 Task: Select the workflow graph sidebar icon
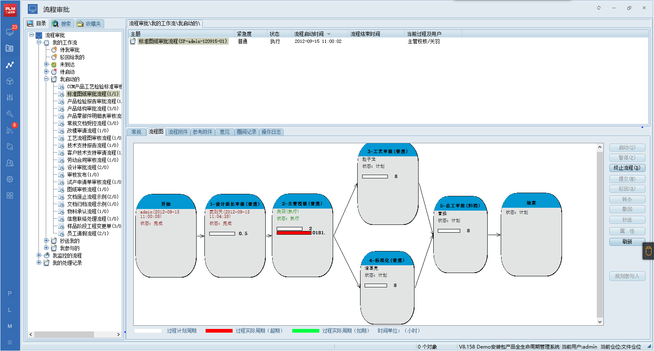10,65
